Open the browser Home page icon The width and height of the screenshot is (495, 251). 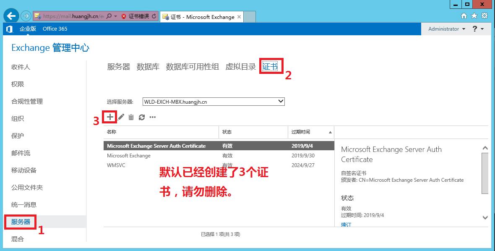coord(464,16)
